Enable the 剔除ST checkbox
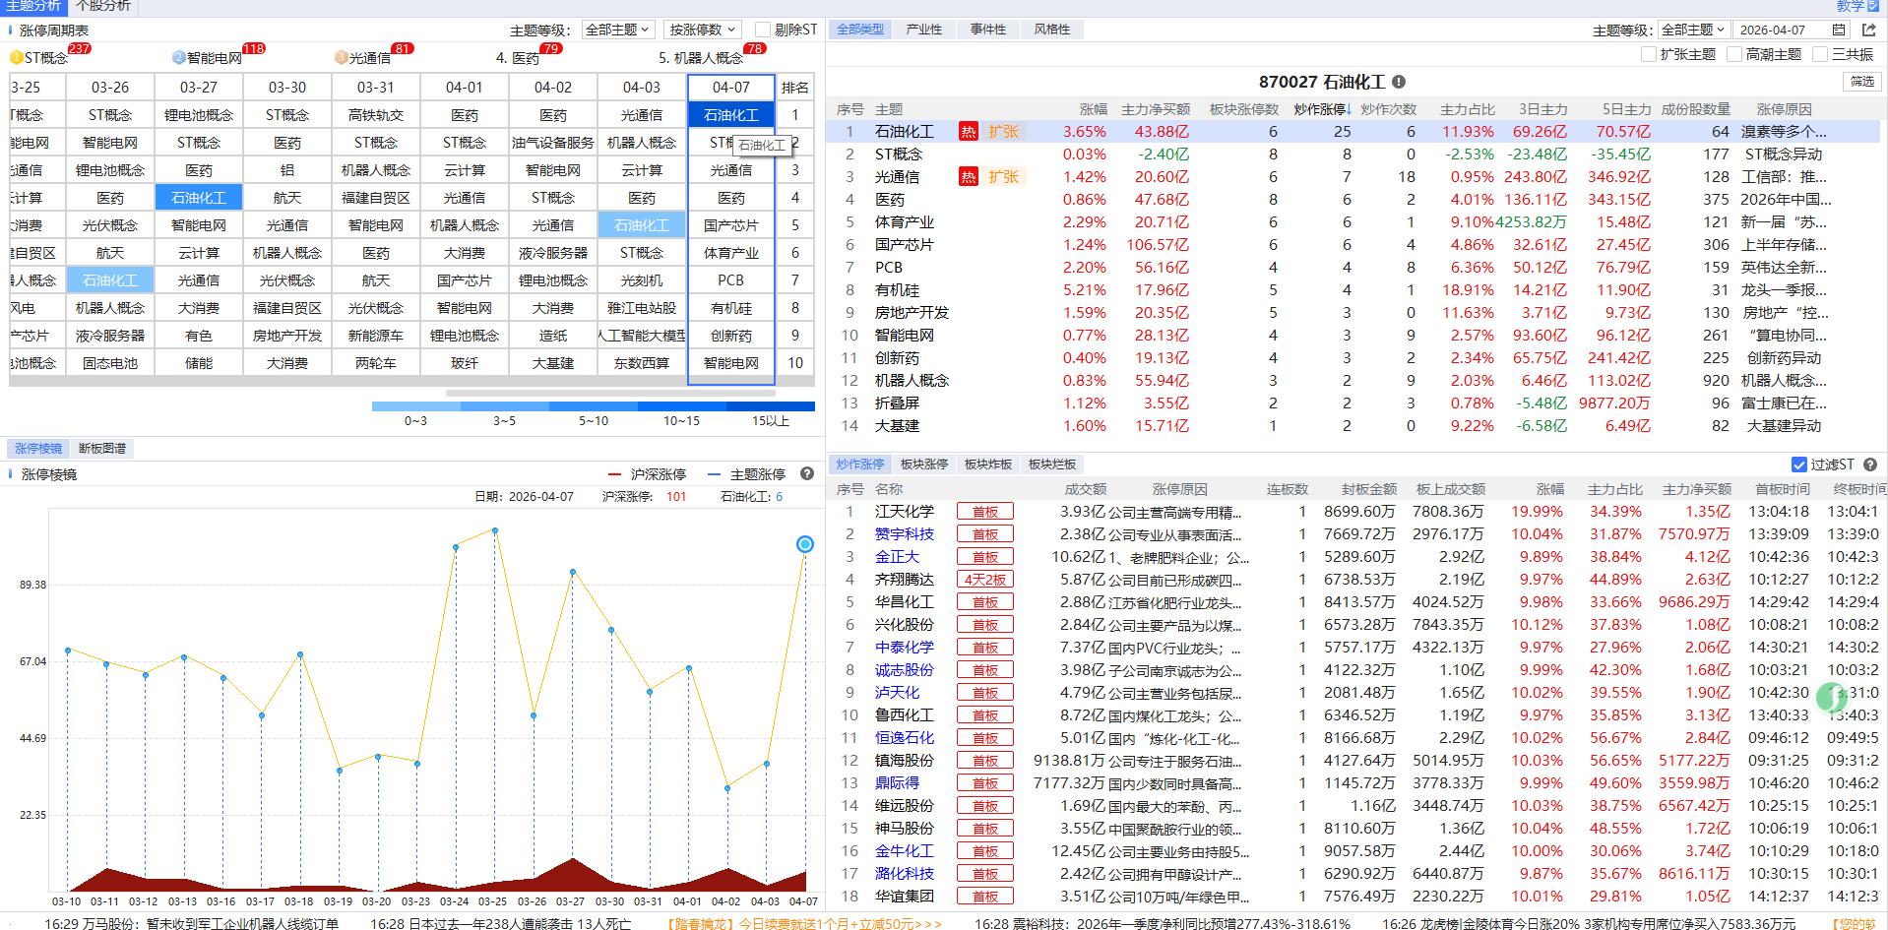The image size is (1888, 930). tap(763, 30)
